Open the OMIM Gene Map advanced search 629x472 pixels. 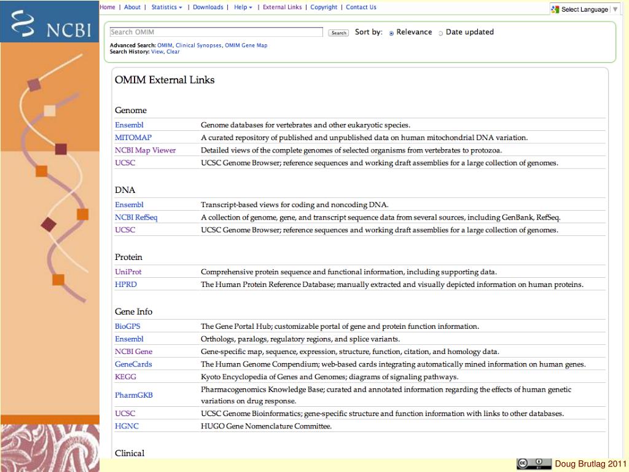[246, 45]
